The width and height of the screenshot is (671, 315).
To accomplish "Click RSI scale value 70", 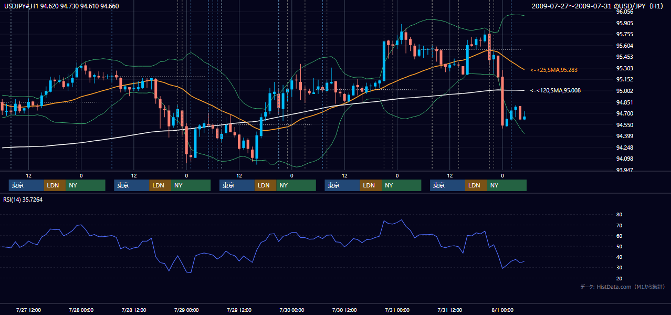I will (x=620, y=225).
